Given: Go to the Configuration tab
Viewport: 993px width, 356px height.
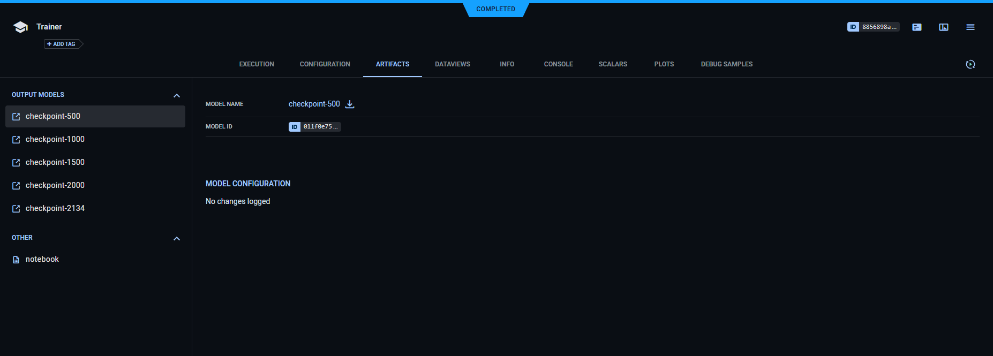Looking at the screenshot, I should (x=325, y=64).
